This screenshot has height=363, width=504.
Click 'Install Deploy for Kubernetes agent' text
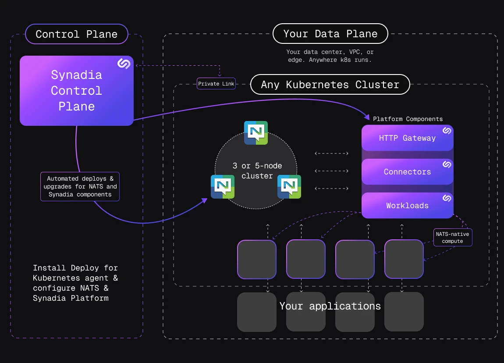pos(75,283)
